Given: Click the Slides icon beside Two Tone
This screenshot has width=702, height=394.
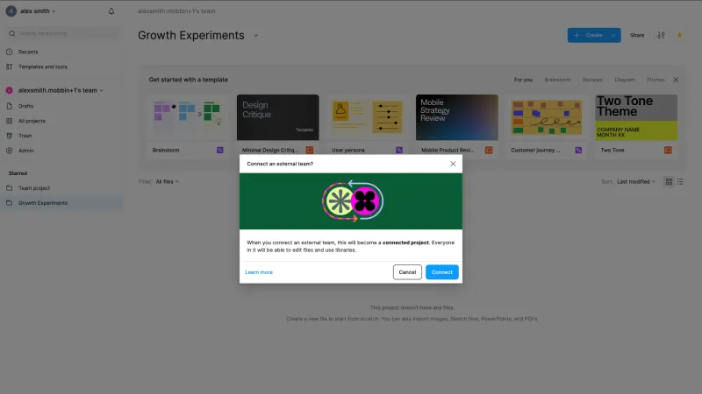Looking at the screenshot, I should 668,150.
